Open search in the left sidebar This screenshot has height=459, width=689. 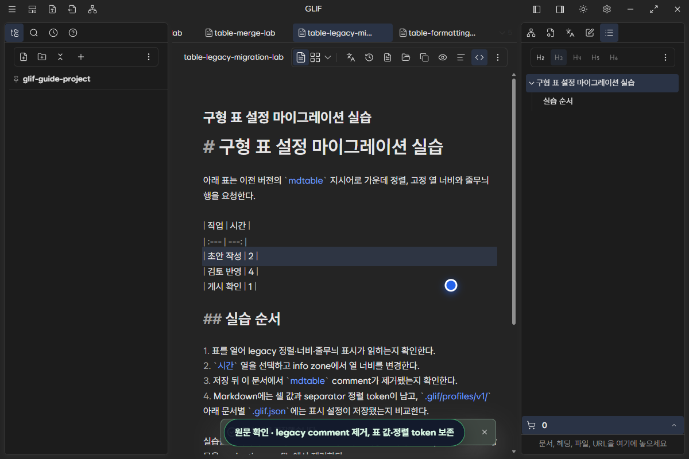click(34, 33)
